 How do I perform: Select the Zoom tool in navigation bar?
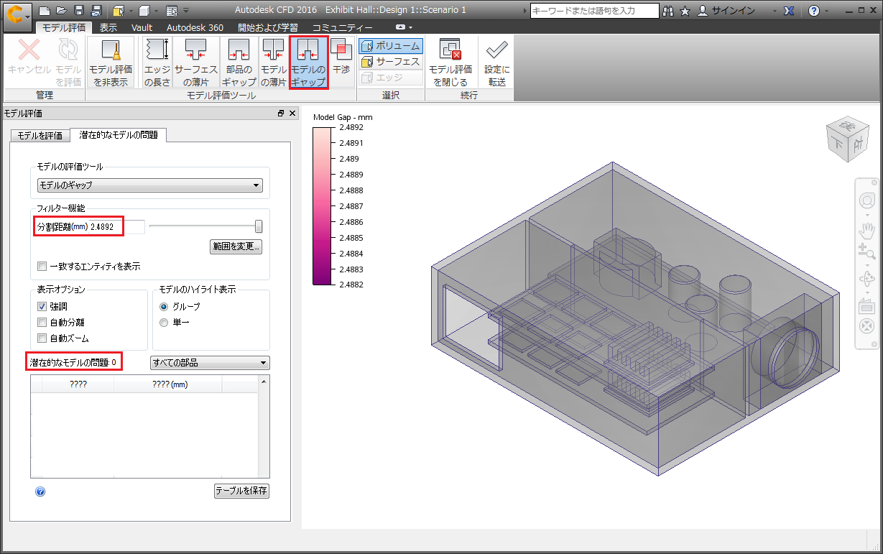[866, 251]
